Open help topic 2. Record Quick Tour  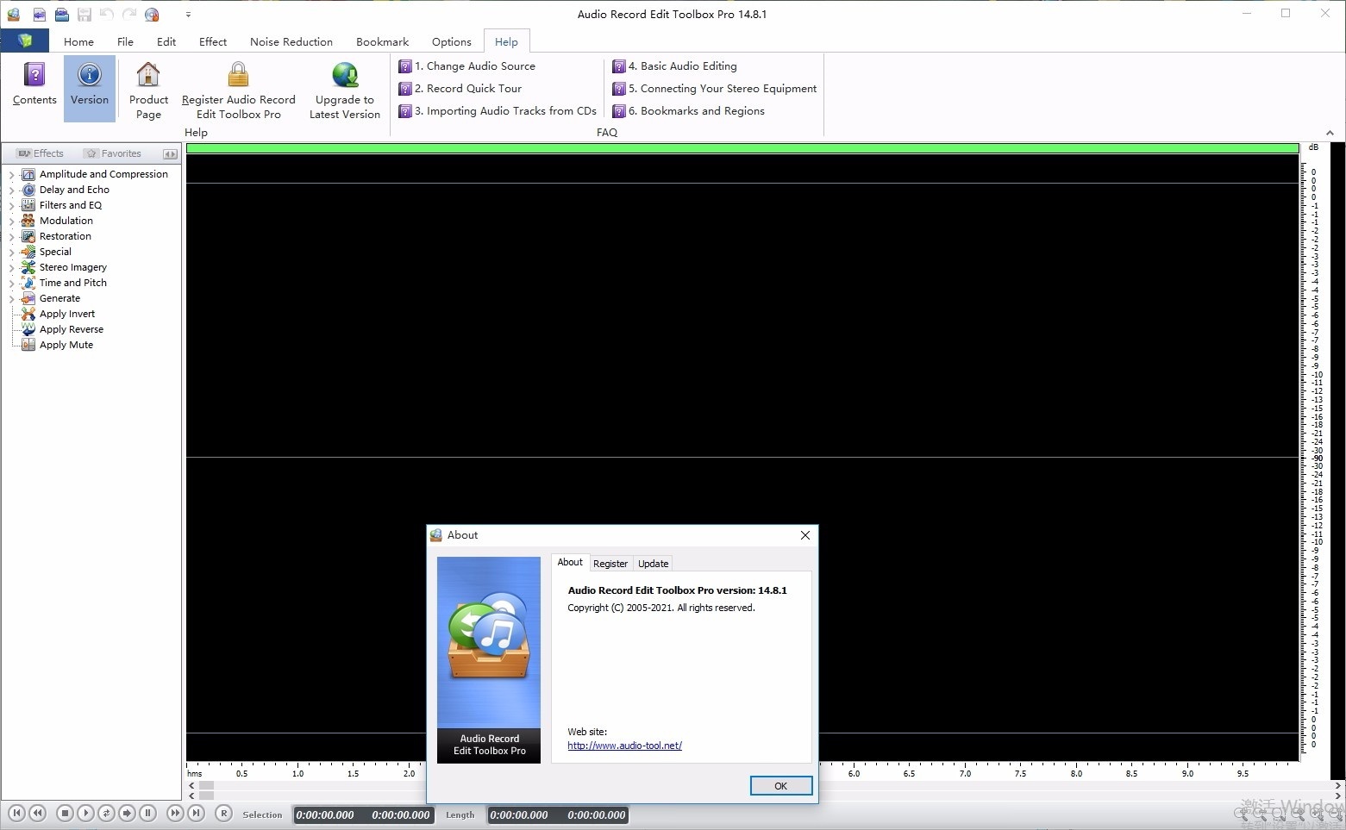tap(460, 88)
